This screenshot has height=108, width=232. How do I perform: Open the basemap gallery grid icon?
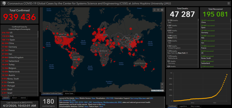pyautogui.click(x=162, y=10)
